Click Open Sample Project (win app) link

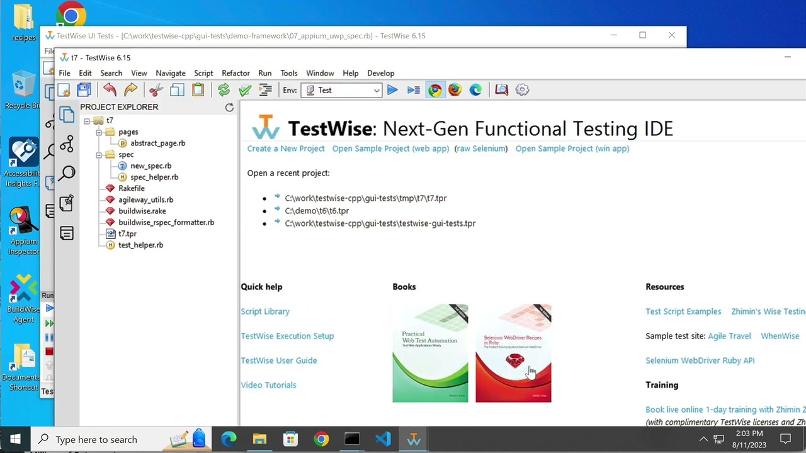(572, 149)
